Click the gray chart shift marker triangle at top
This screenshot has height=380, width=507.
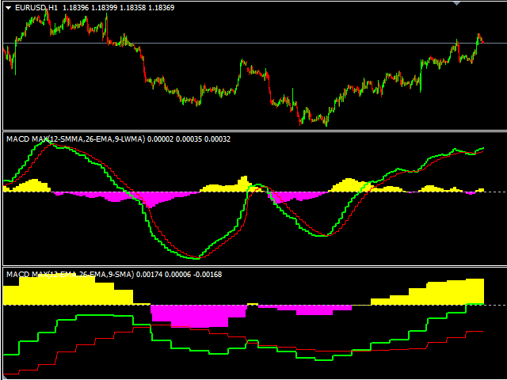click(x=456, y=3)
